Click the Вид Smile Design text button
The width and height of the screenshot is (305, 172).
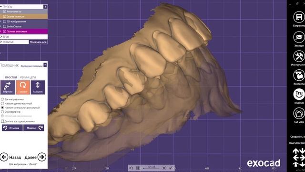297,143
